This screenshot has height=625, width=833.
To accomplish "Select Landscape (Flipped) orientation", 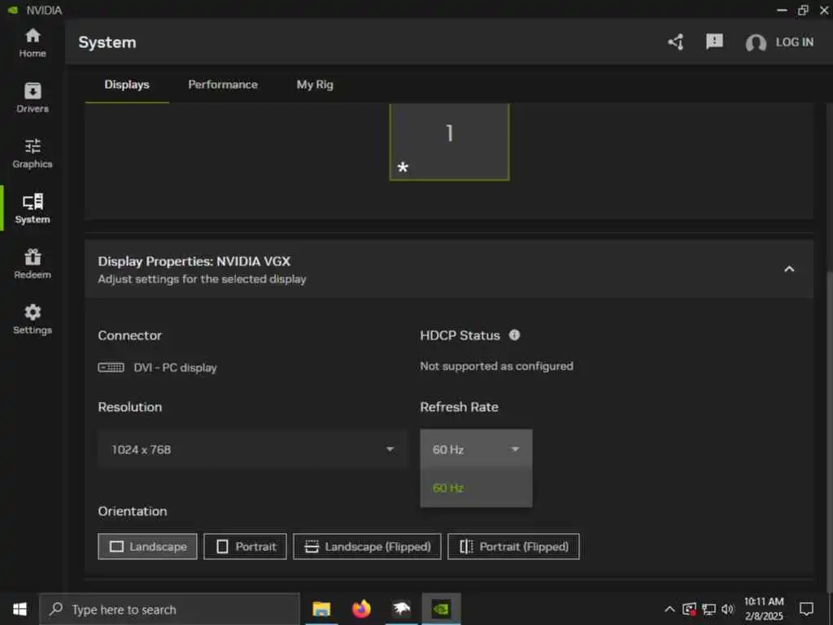I will pyautogui.click(x=367, y=546).
